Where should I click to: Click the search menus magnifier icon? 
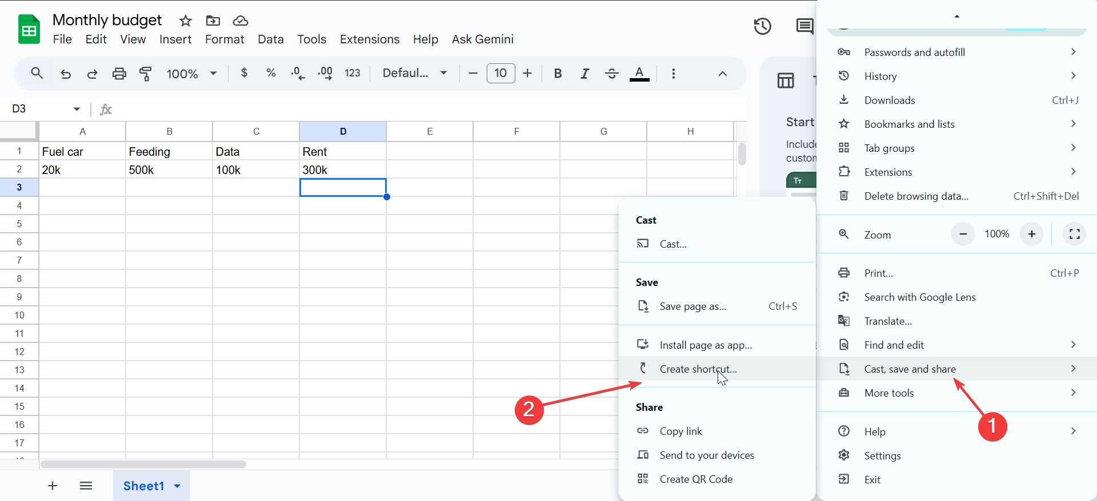(x=37, y=73)
